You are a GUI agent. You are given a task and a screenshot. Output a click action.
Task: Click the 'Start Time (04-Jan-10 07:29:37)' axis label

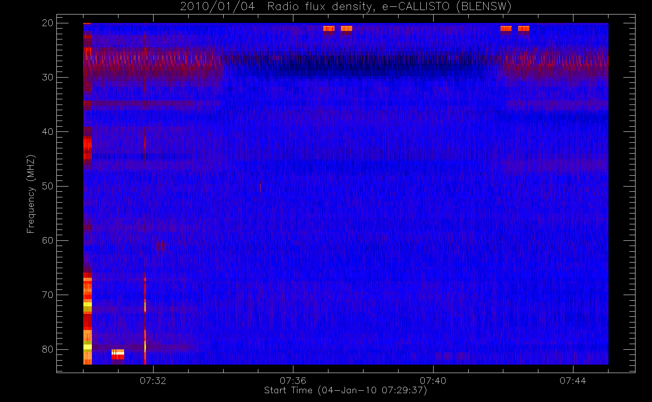pos(345,390)
